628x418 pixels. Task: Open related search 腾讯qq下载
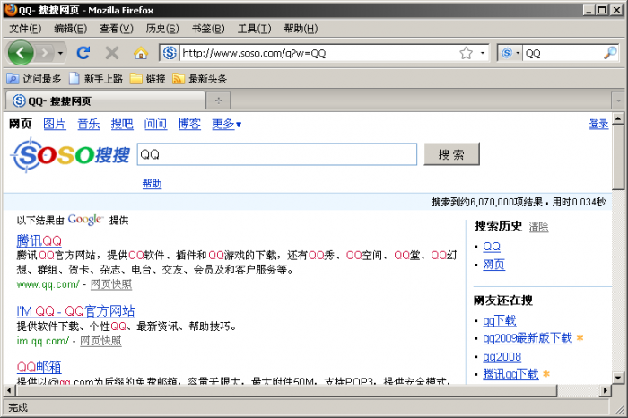click(510, 374)
